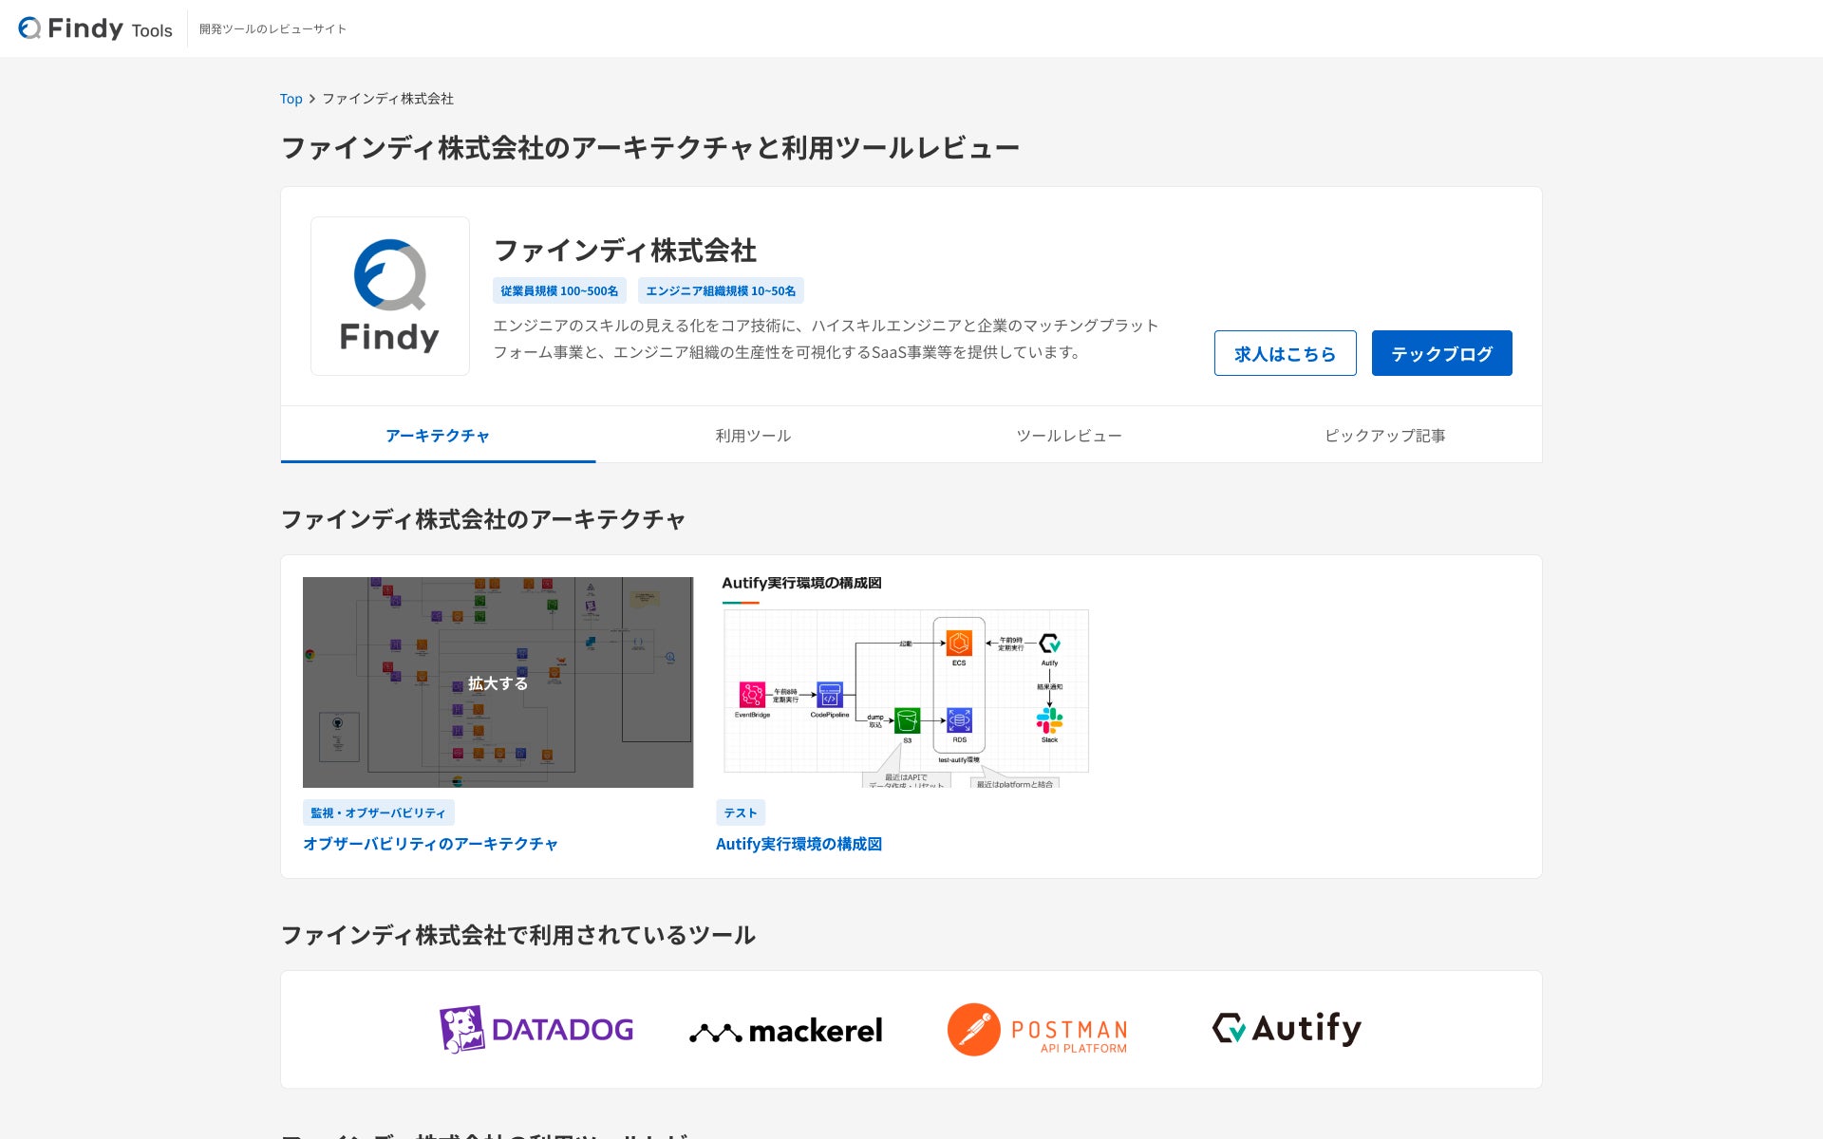
Task: Click the Top breadcrumb link
Action: click(x=291, y=99)
